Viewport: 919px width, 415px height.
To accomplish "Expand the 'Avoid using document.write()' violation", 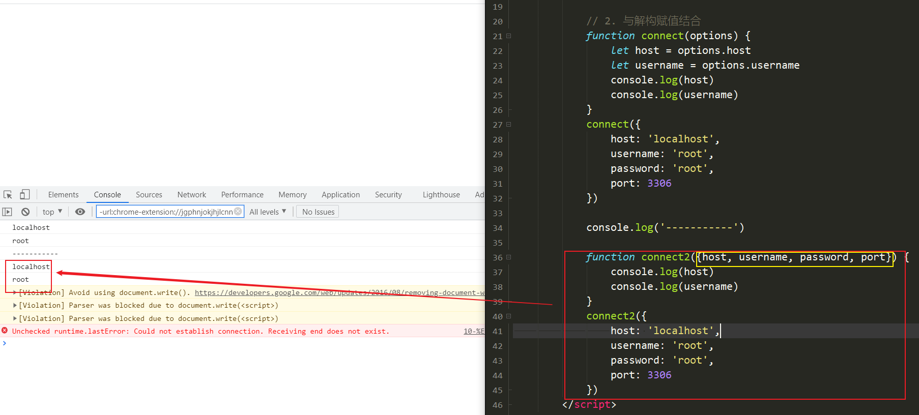I will 15,292.
